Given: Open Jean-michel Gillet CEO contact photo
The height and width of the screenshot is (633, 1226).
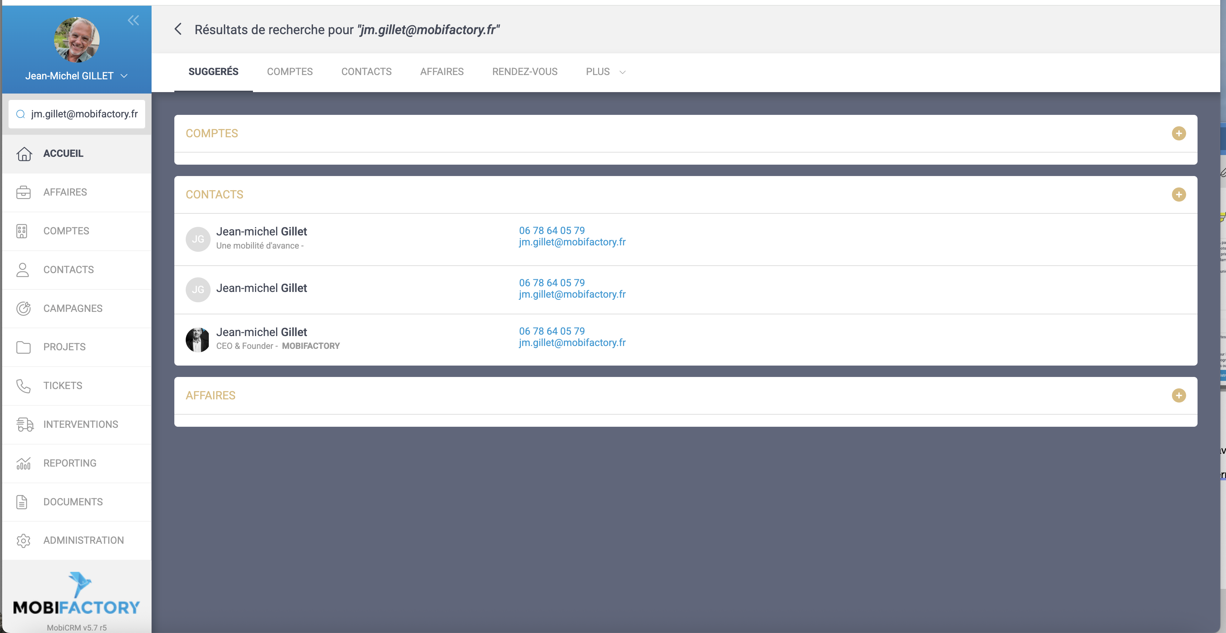Looking at the screenshot, I should pyautogui.click(x=197, y=340).
